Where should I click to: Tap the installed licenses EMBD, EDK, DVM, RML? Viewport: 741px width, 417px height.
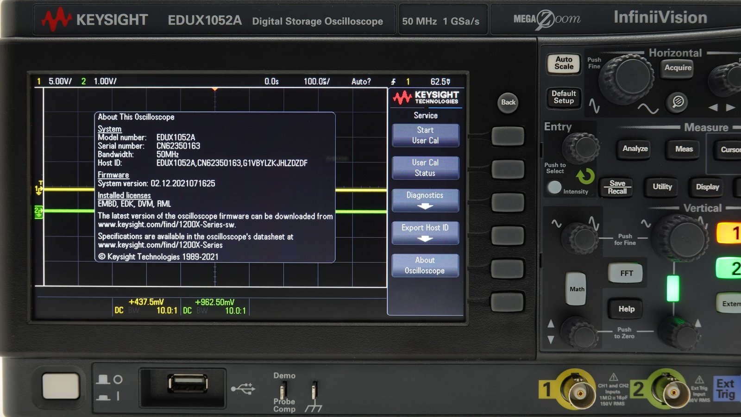click(x=134, y=204)
